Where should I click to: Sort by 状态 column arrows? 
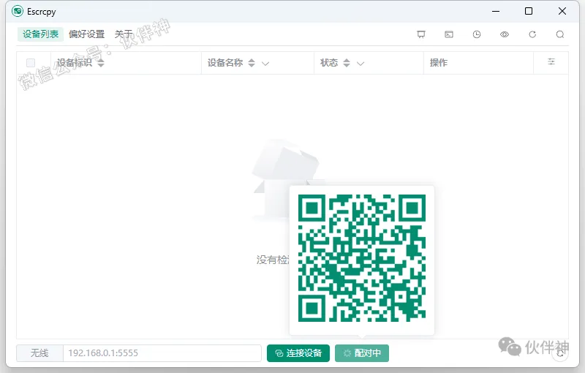point(347,63)
